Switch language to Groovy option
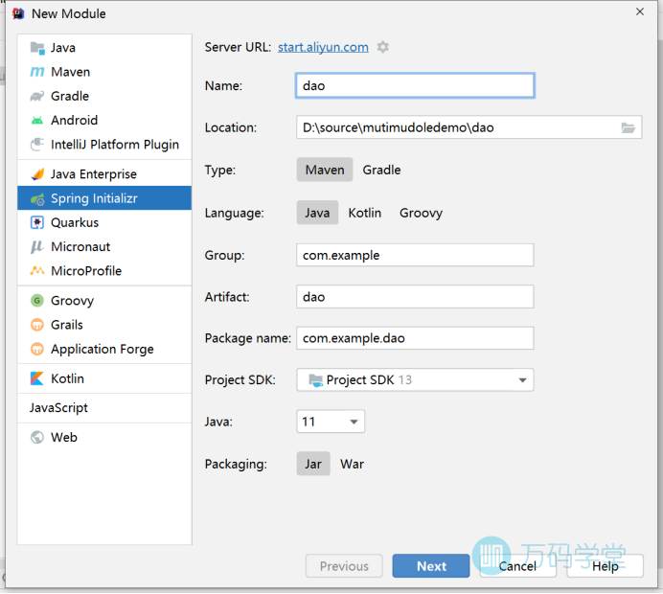Image resolution: width=663 pixels, height=594 pixels. click(x=422, y=213)
